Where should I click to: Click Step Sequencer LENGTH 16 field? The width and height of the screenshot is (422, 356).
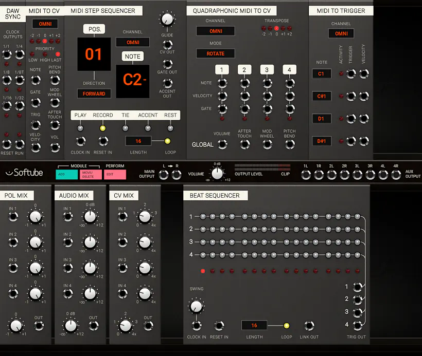coord(138,141)
